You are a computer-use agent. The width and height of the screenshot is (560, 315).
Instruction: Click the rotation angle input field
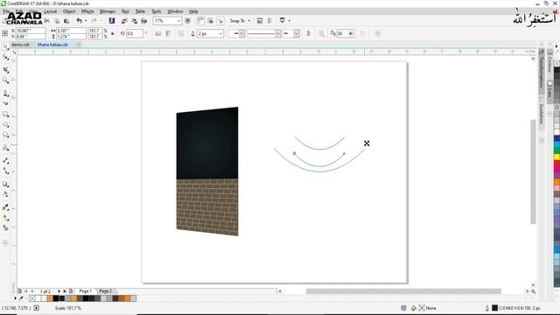click(x=134, y=33)
